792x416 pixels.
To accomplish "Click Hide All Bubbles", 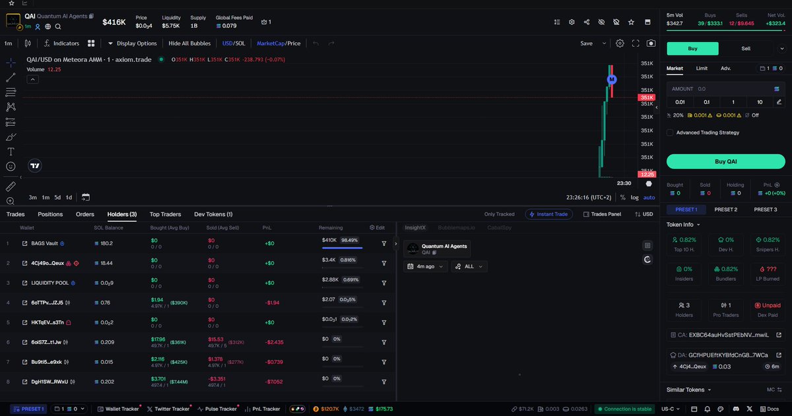I will pyautogui.click(x=189, y=44).
